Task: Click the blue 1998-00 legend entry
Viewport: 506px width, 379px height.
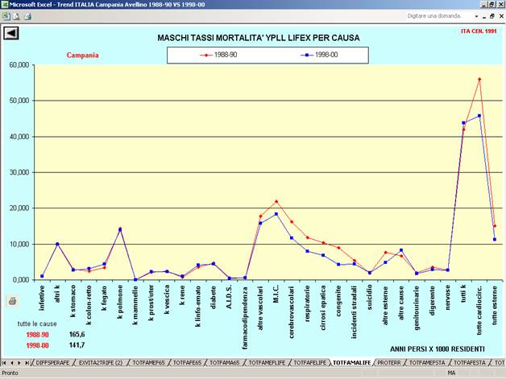Action: (319, 55)
